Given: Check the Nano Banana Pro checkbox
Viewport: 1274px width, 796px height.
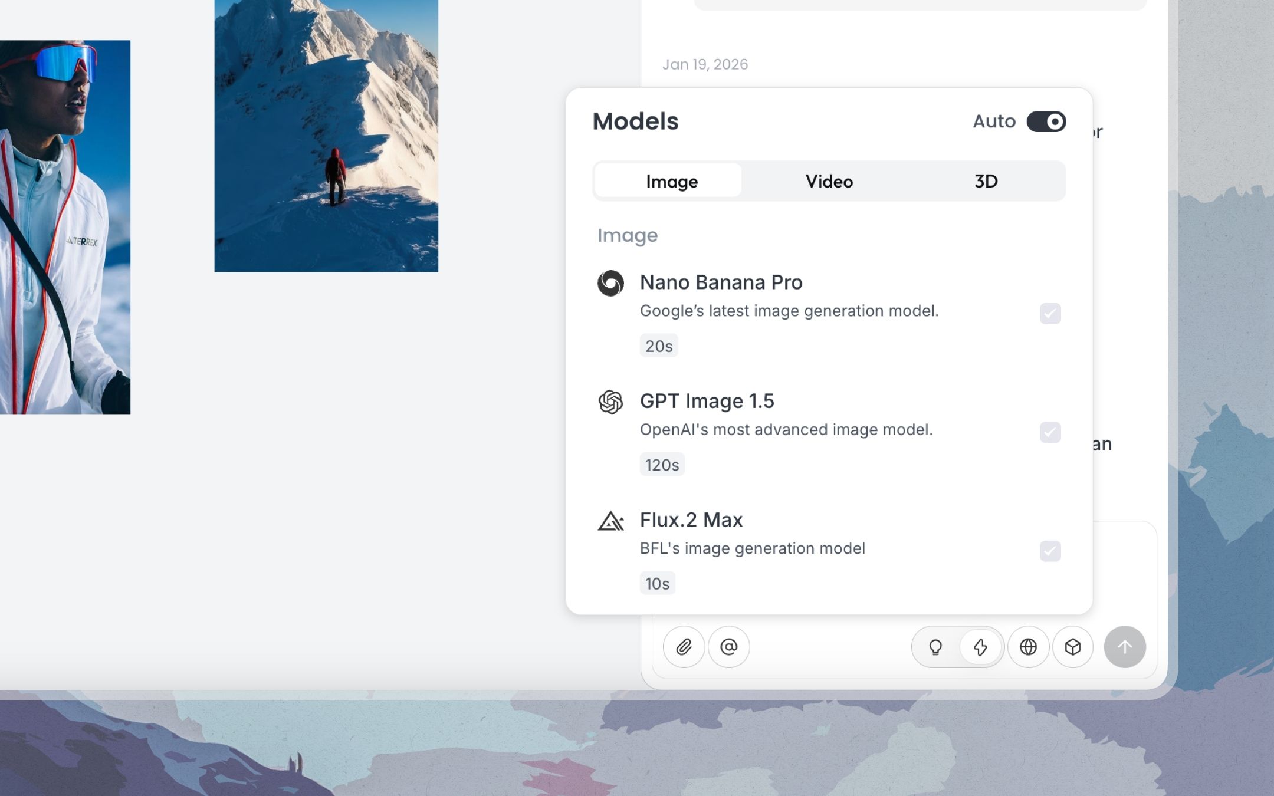Looking at the screenshot, I should point(1050,314).
